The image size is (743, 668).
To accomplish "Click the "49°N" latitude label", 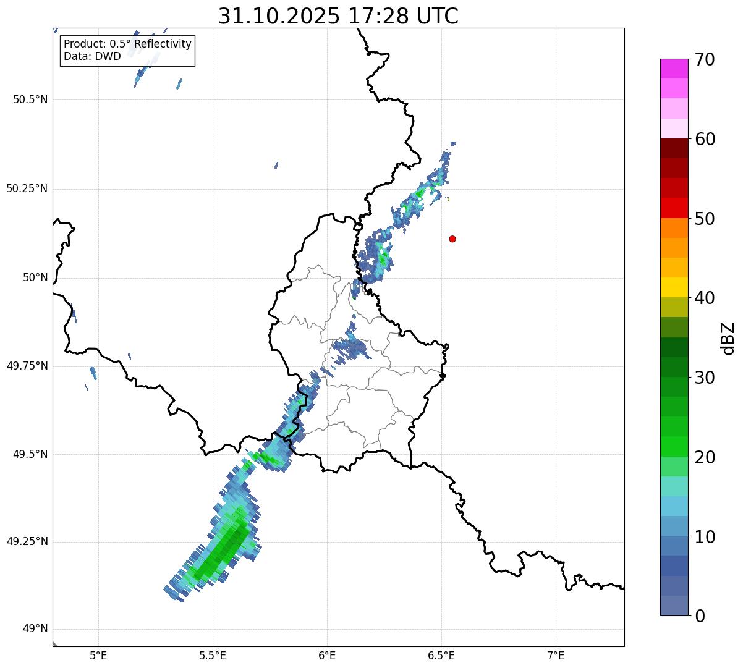I will pyautogui.click(x=35, y=629).
